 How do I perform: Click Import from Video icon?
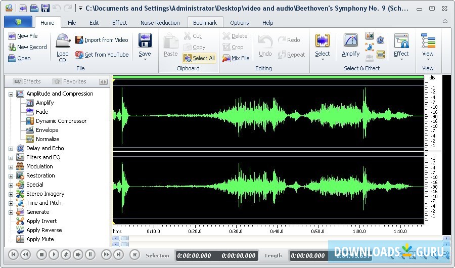pyautogui.click(x=79, y=40)
